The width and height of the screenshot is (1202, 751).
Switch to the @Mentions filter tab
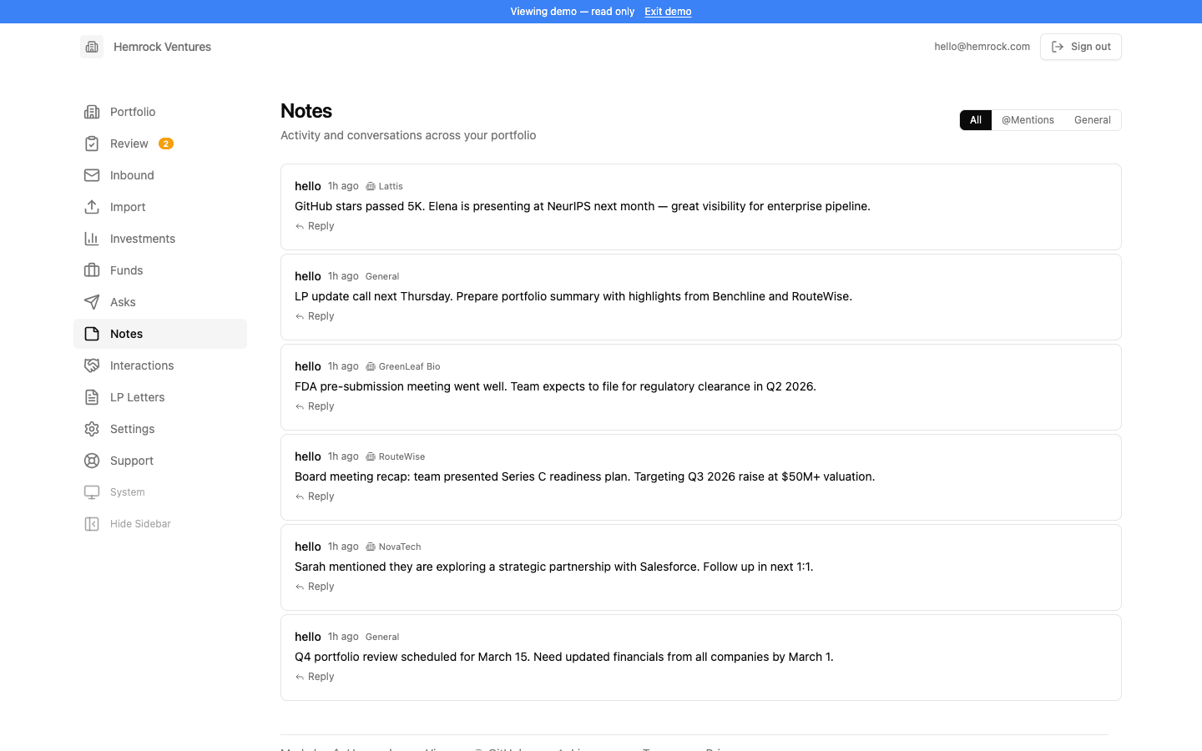tap(1028, 120)
